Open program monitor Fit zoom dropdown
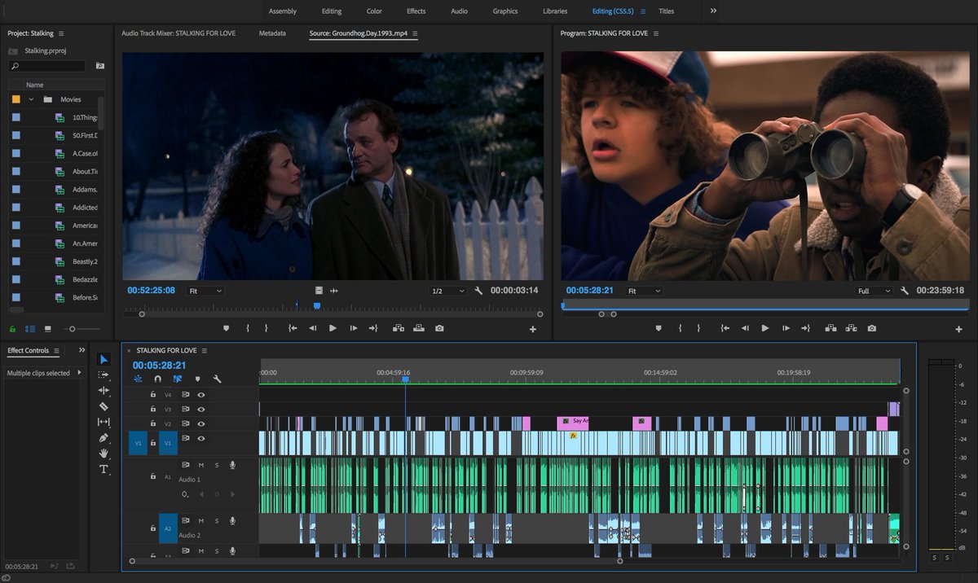Viewport: 978px width, 583px height. (642, 291)
